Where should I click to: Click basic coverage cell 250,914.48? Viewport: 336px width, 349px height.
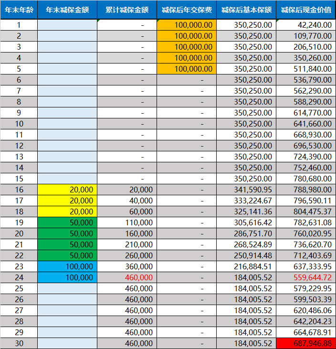(x=246, y=255)
